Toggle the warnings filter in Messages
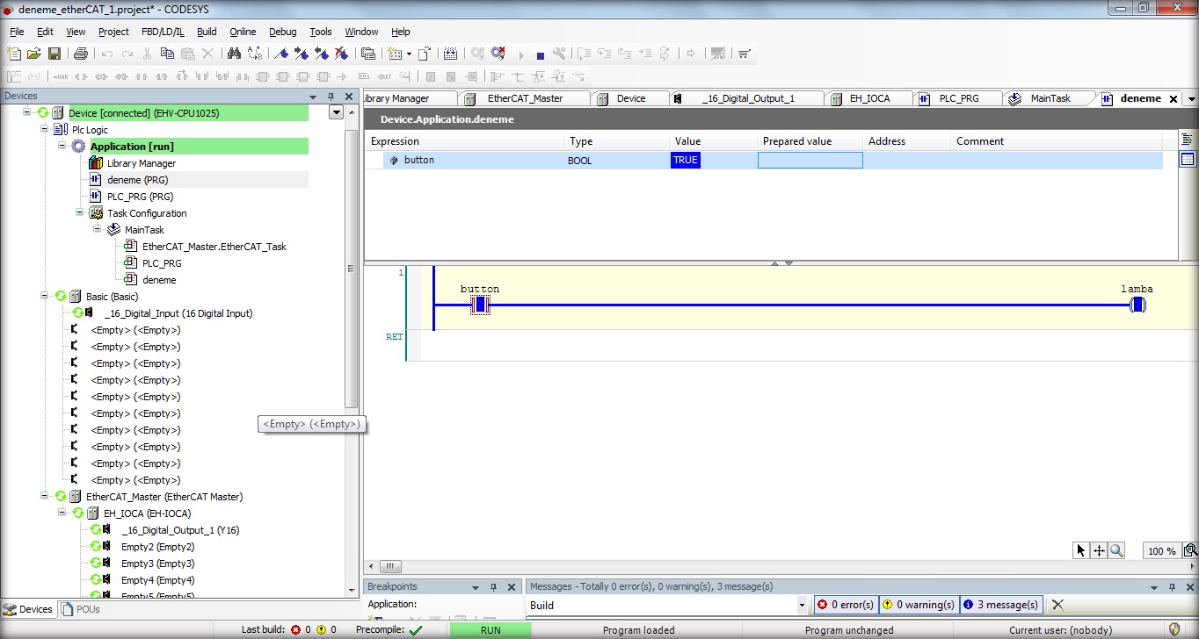 click(919, 605)
